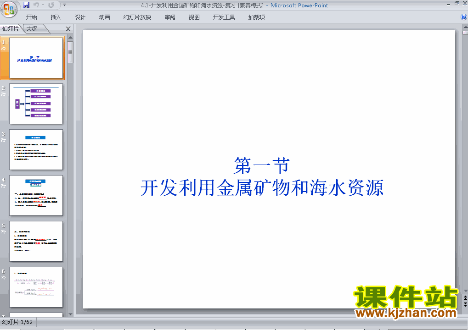Click the subtitle 开发利用金属矿物和海水资源
This screenshot has width=468, height=330.
coord(262,188)
